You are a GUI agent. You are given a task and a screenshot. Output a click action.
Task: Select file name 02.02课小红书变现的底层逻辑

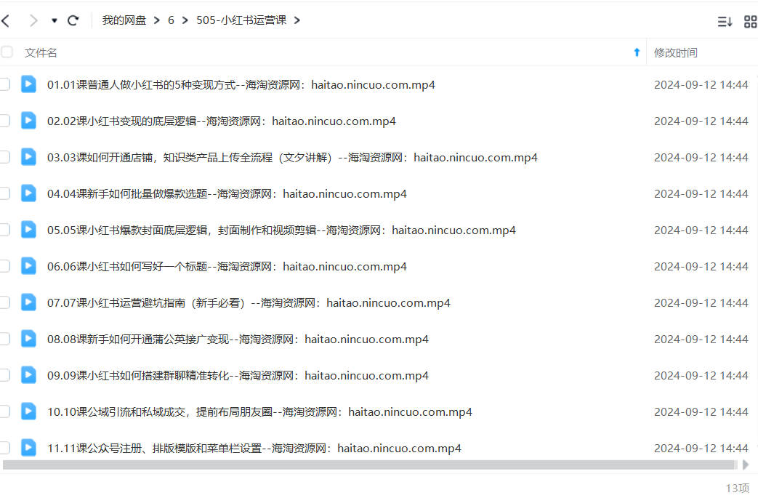pyautogui.click(x=222, y=121)
